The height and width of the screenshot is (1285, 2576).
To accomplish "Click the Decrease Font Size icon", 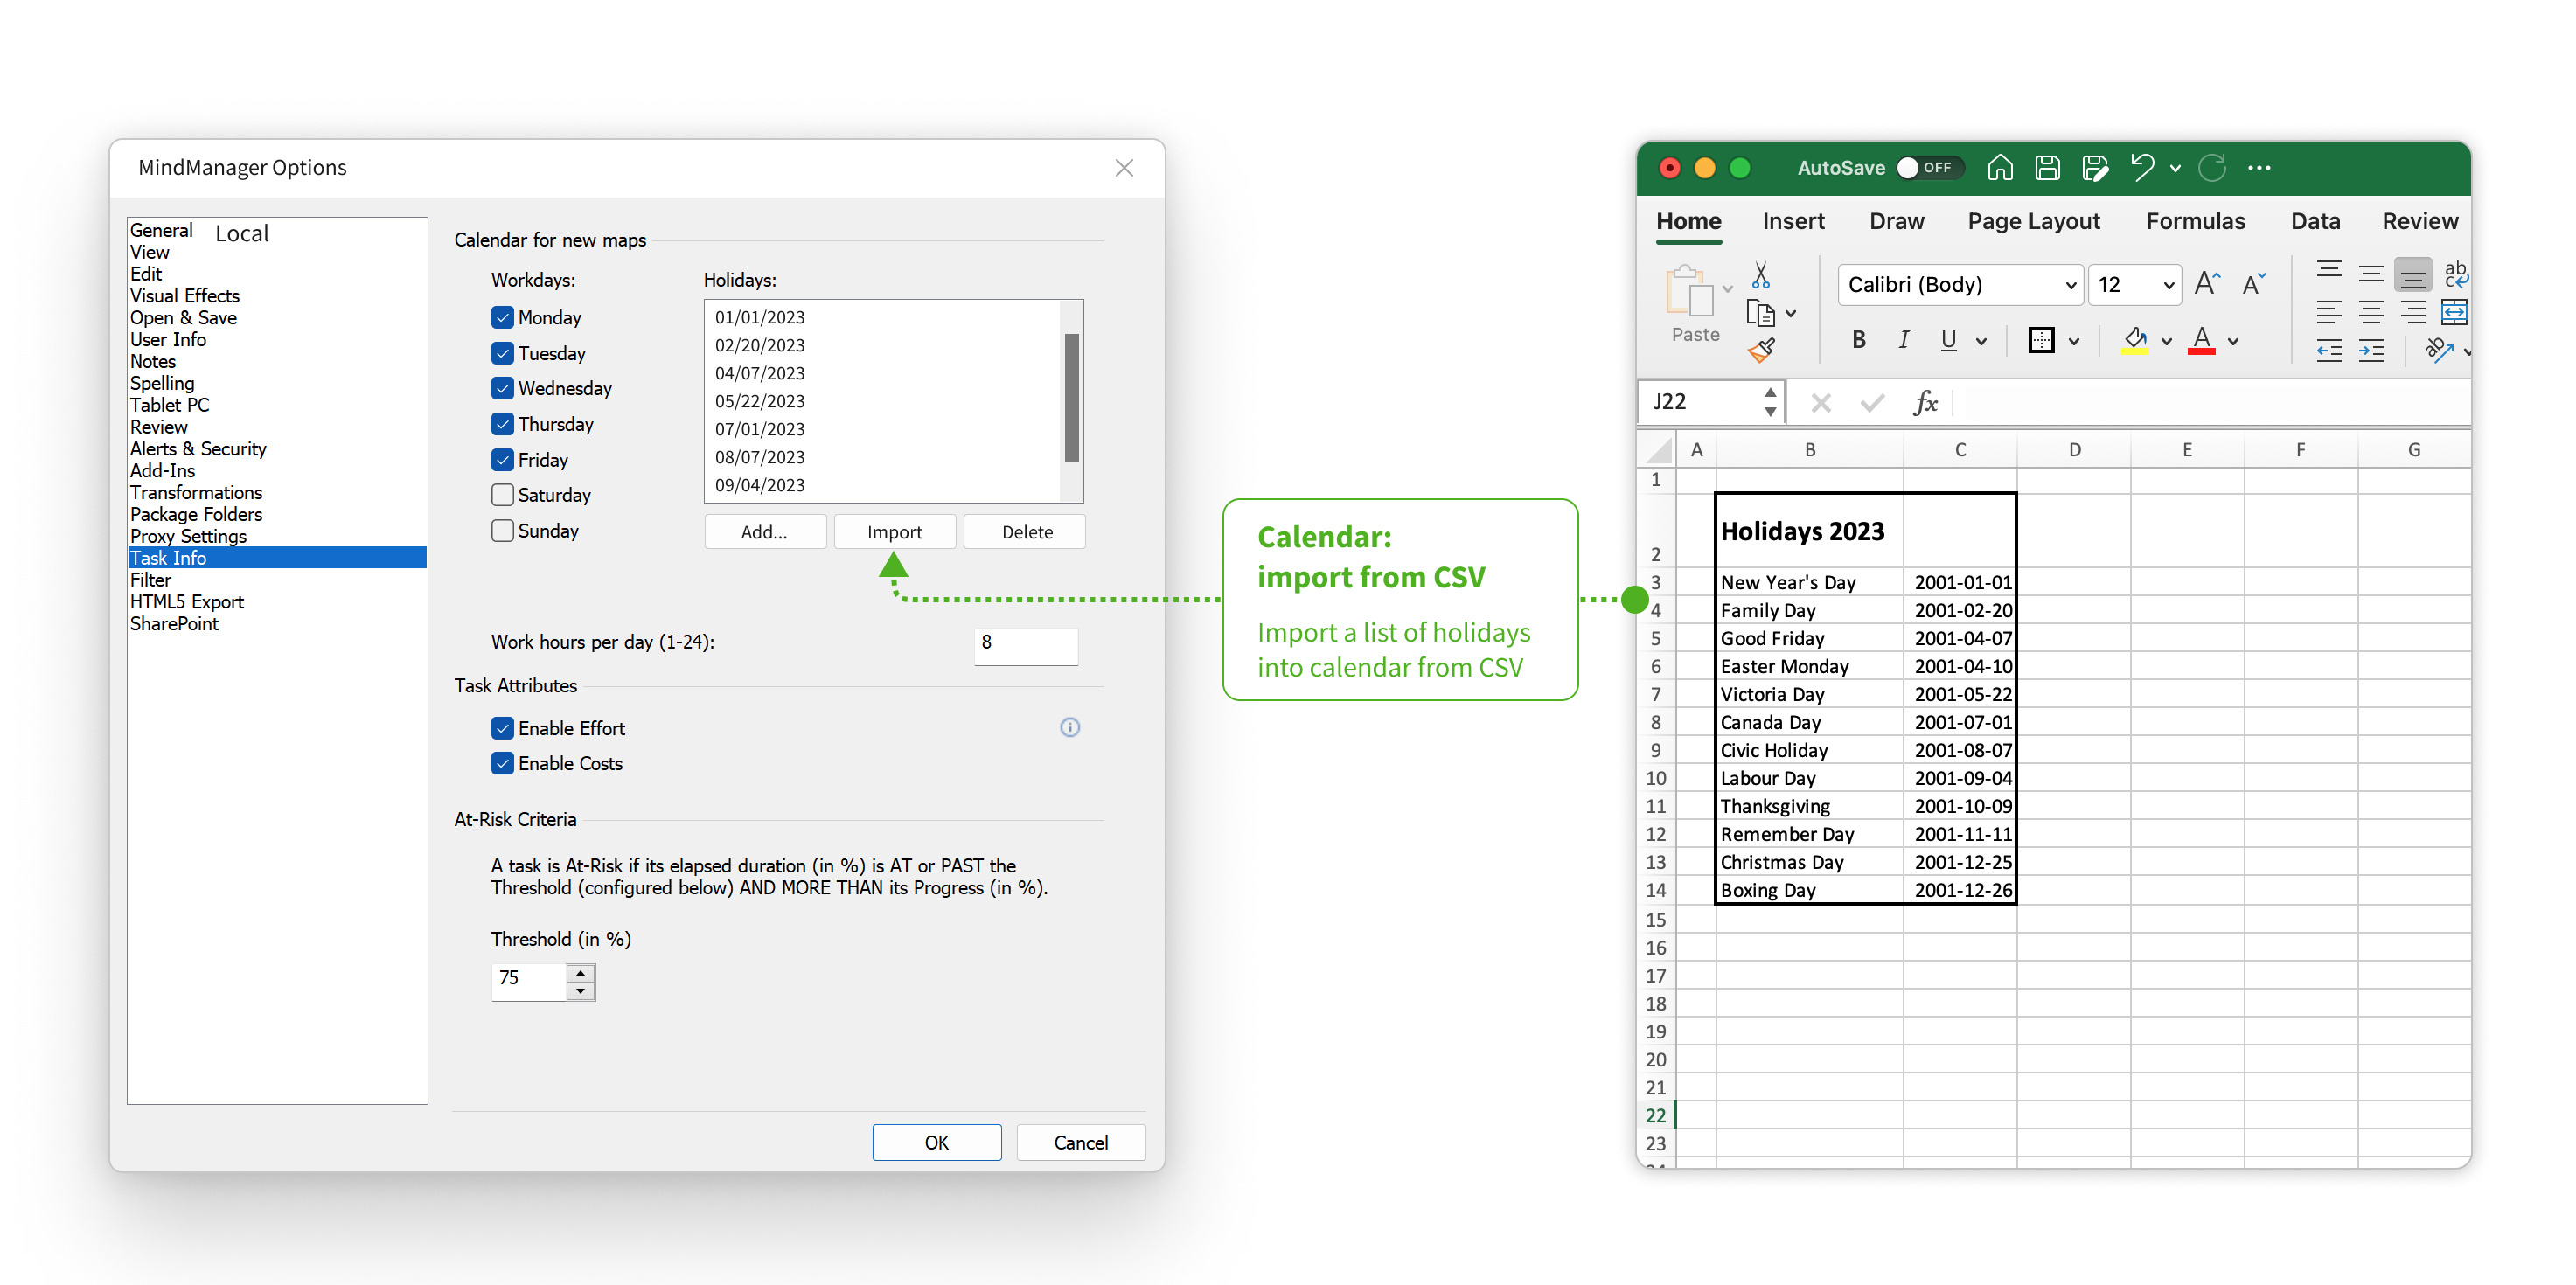I will click(x=2253, y=284).
